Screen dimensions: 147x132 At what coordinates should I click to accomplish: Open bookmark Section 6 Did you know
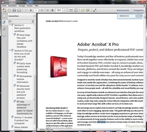point(23,55)
